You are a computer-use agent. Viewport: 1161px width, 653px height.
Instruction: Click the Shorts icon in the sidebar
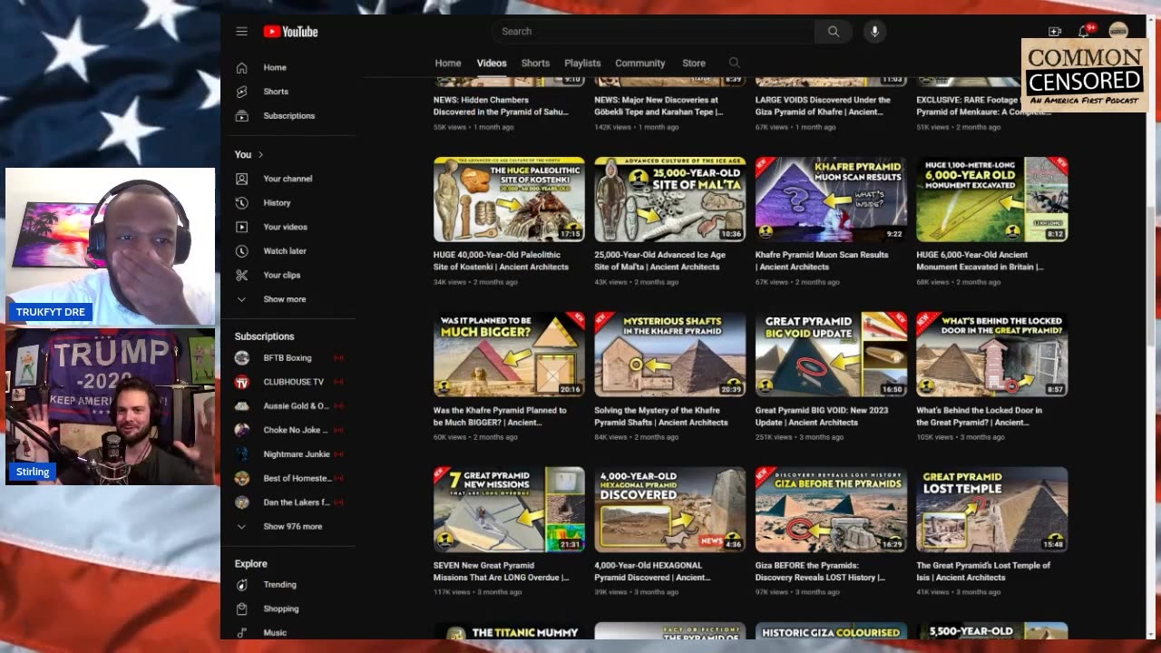241,92
